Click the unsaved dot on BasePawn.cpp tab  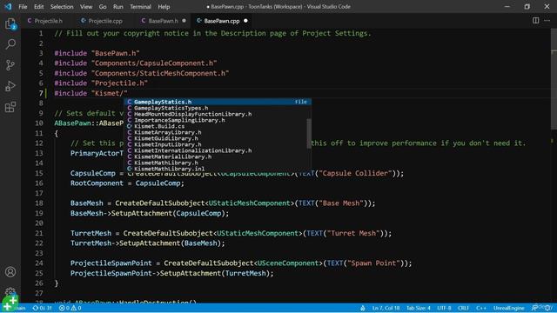tap(245, 21)
